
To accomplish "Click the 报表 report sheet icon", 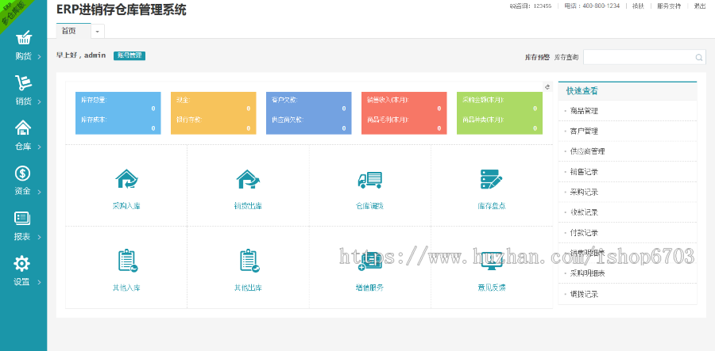I will click(x=23, y=218).
